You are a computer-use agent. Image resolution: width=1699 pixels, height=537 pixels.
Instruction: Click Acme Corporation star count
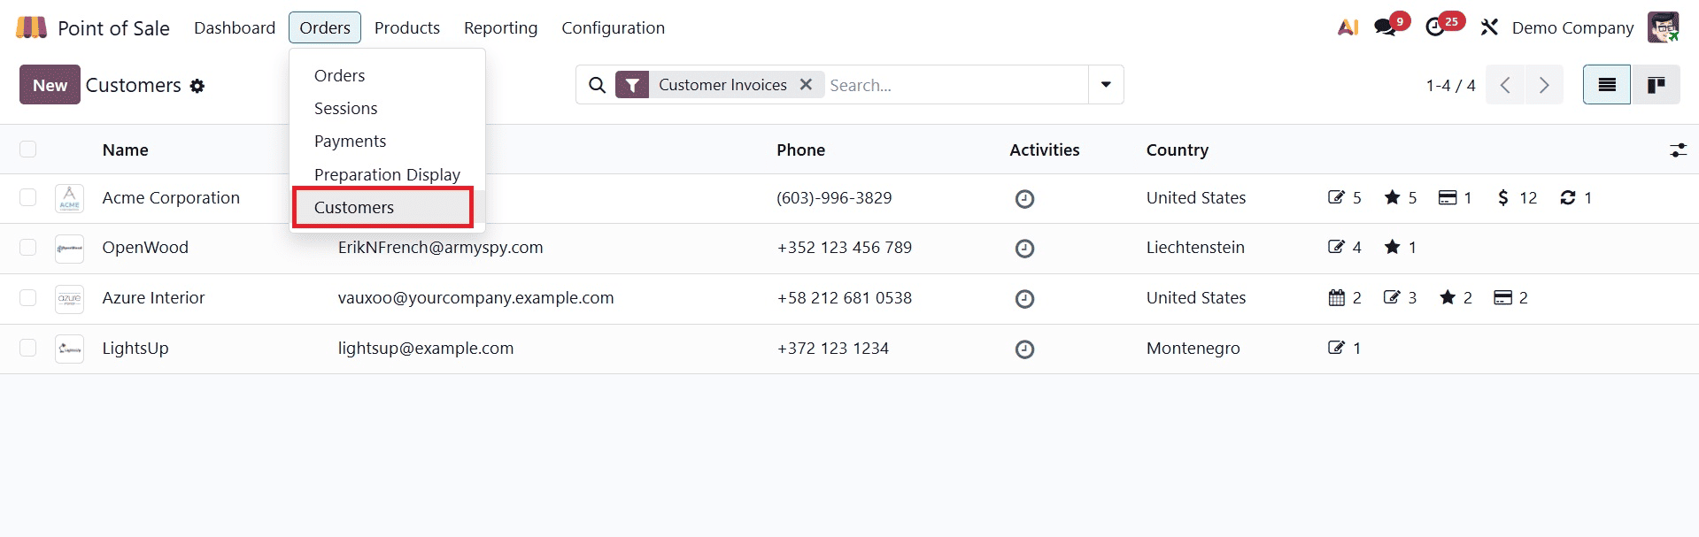coord(1401,197)
